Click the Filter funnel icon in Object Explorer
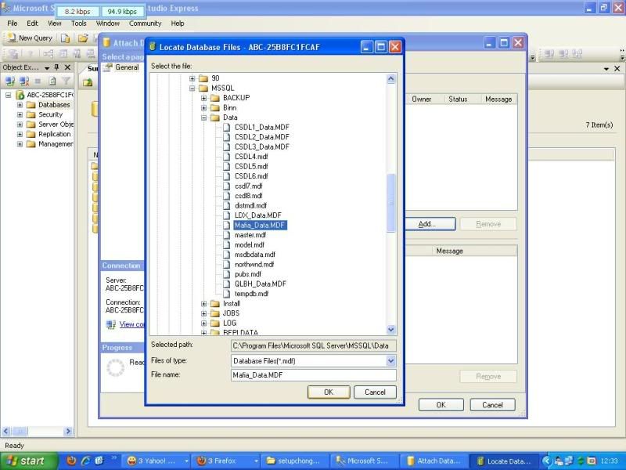 [67, 81]
